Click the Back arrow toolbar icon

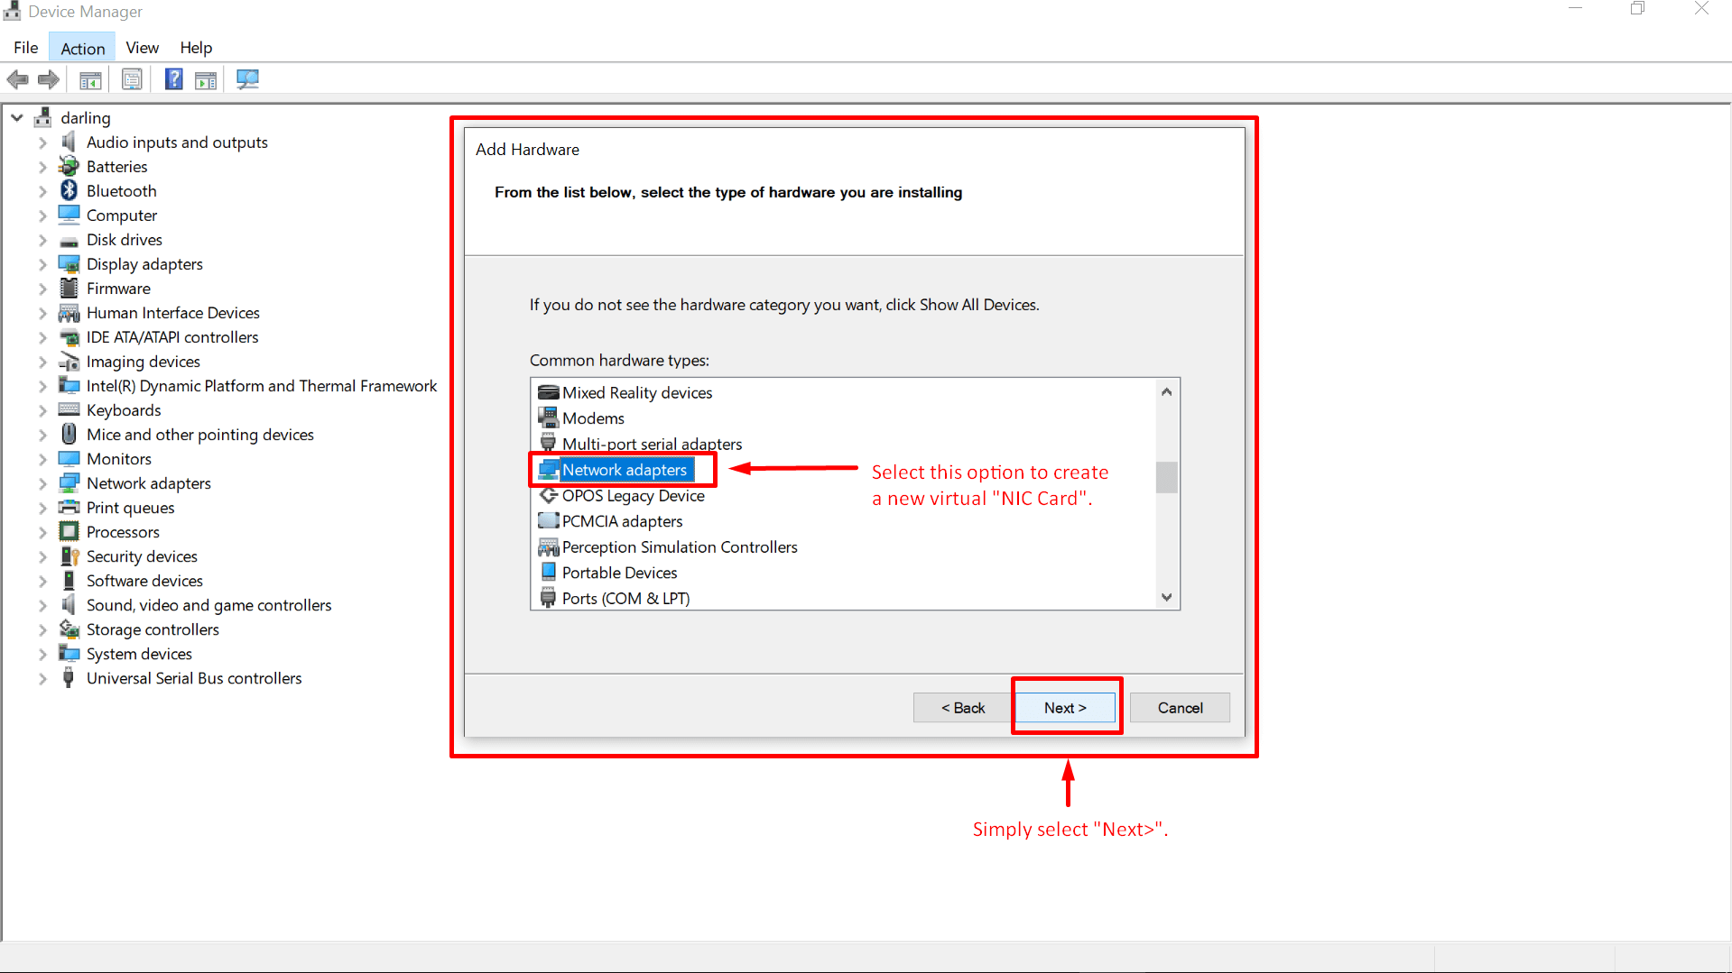(17, 79)
